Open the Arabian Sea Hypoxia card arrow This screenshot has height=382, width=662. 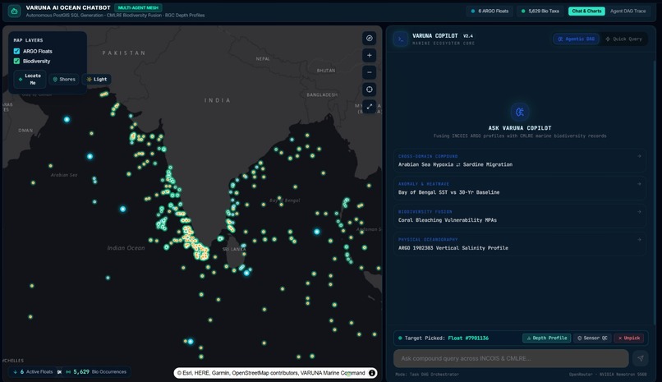pos(639,156)
